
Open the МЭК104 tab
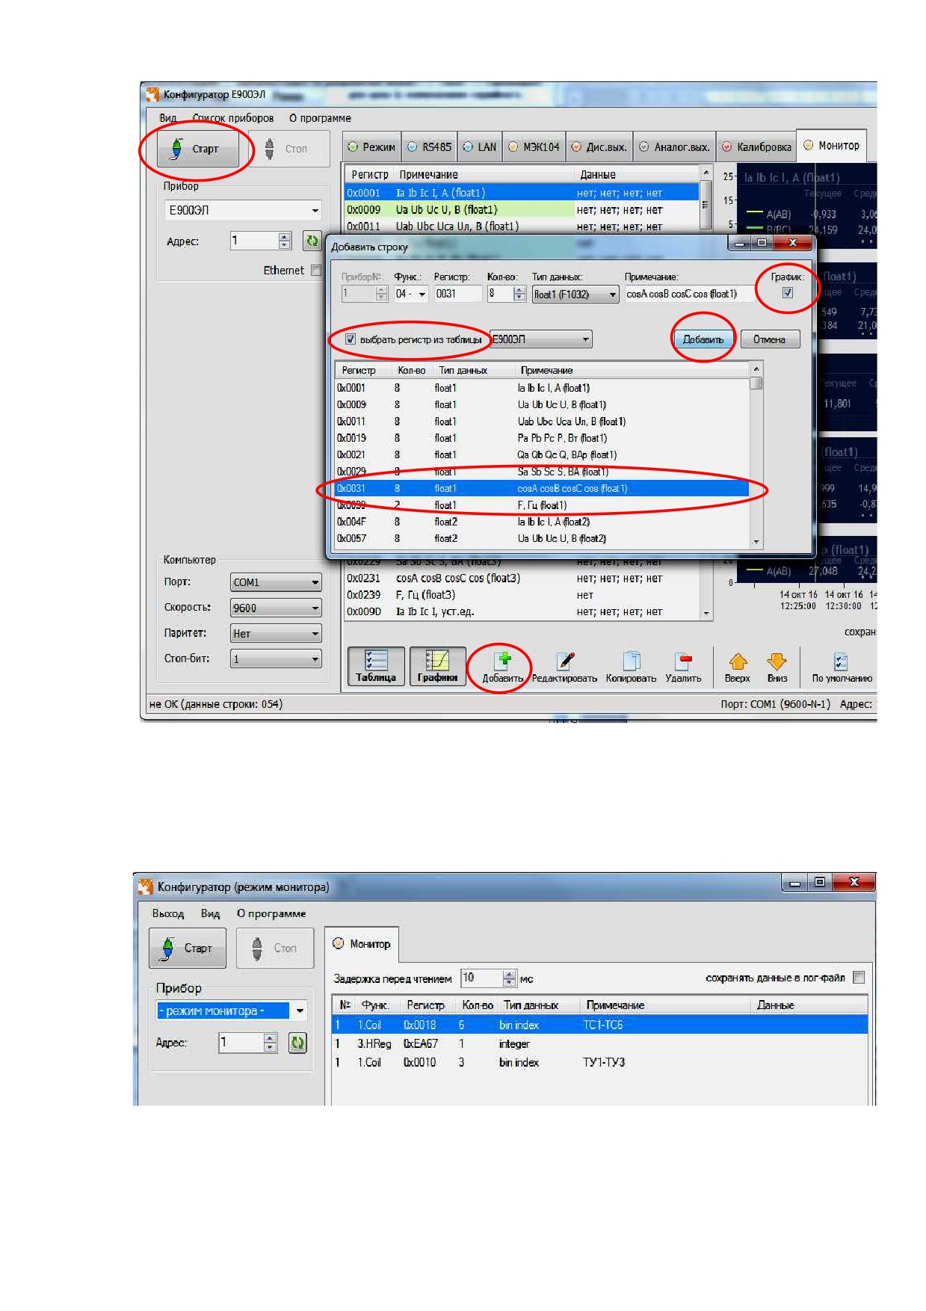coord(534,147)
